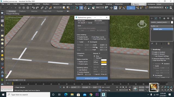
Task: Activate the Select and Move tool
Action: [81, 8]
